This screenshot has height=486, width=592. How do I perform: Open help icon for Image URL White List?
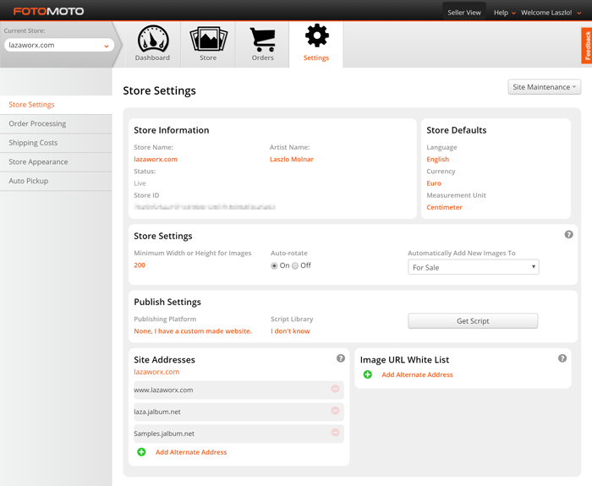[562, 358]
